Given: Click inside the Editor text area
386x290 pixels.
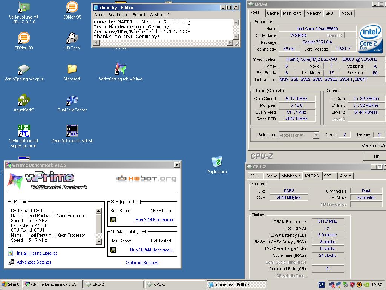Looking at the screenshot, I should [163, 29].
